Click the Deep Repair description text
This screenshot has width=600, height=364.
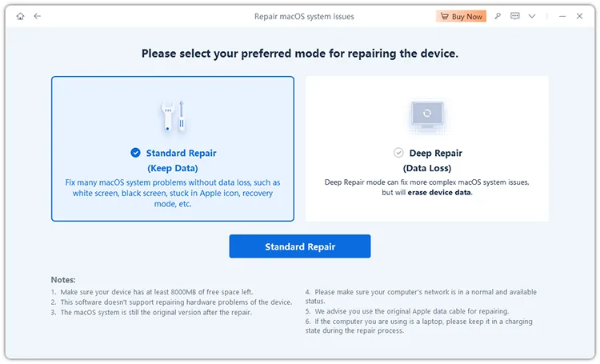(427, 187)
